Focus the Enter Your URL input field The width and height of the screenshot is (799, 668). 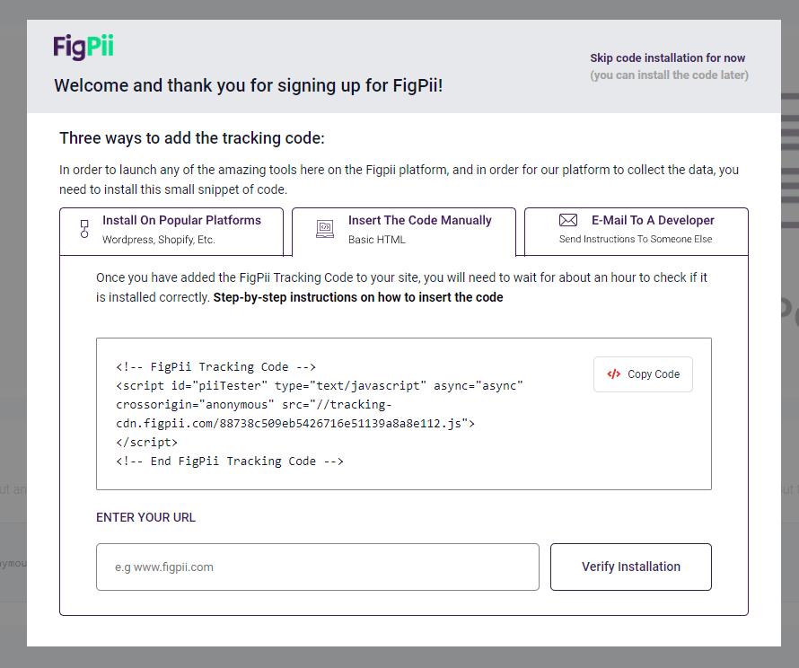(x=318, y=567)
